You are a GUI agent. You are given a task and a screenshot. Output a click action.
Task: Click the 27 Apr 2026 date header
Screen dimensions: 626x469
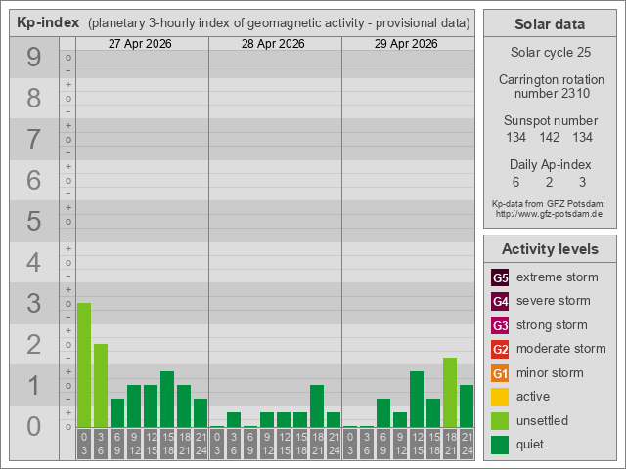[x=142, y=44]
